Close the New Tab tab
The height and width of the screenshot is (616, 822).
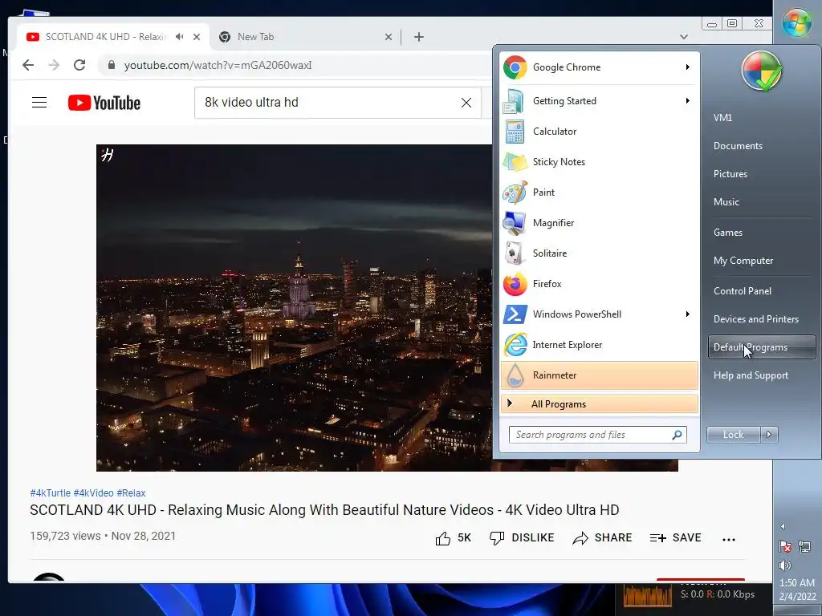[389, 37]
